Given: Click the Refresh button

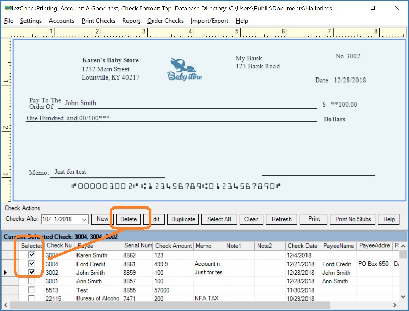Looking at the screenshot, I should (282, 219).
